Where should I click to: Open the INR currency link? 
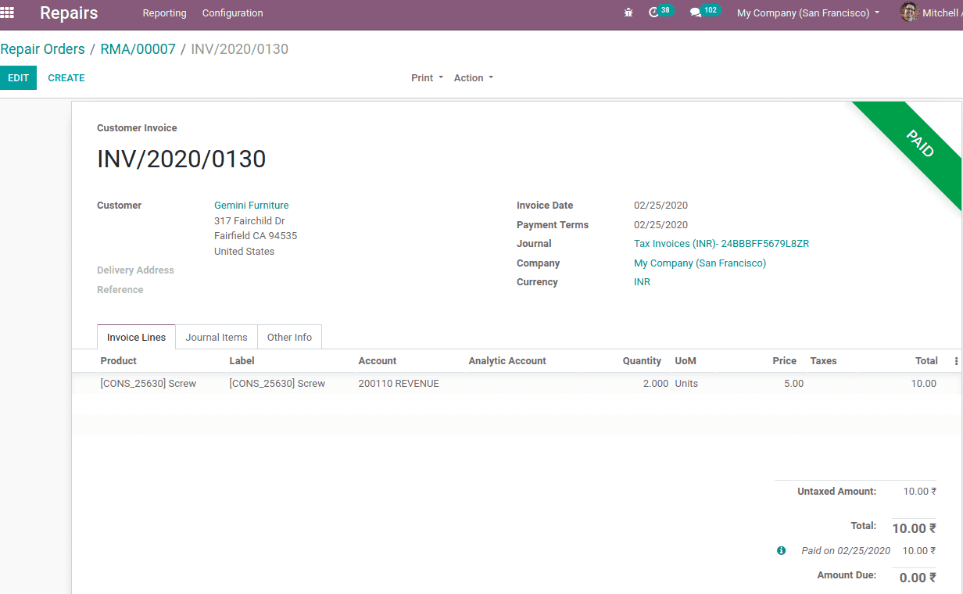pos(642,282)
